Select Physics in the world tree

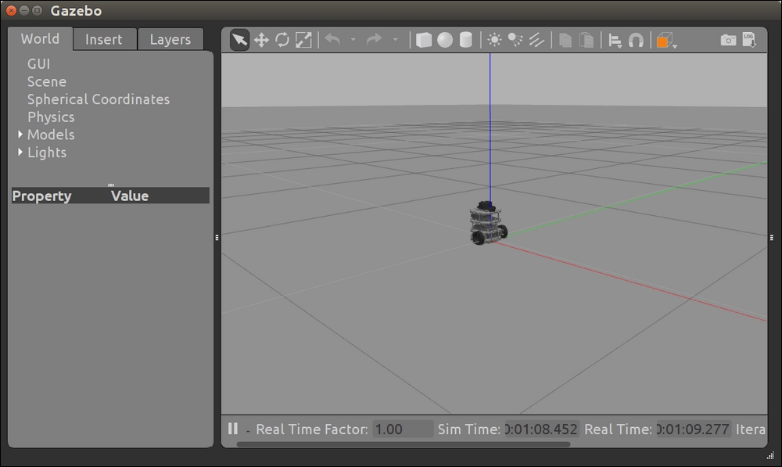[51, 117]
